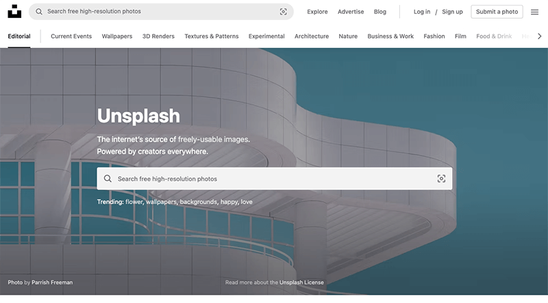Select the Textures & Patterns category
The image size is (548, 303).
point(212,36)
